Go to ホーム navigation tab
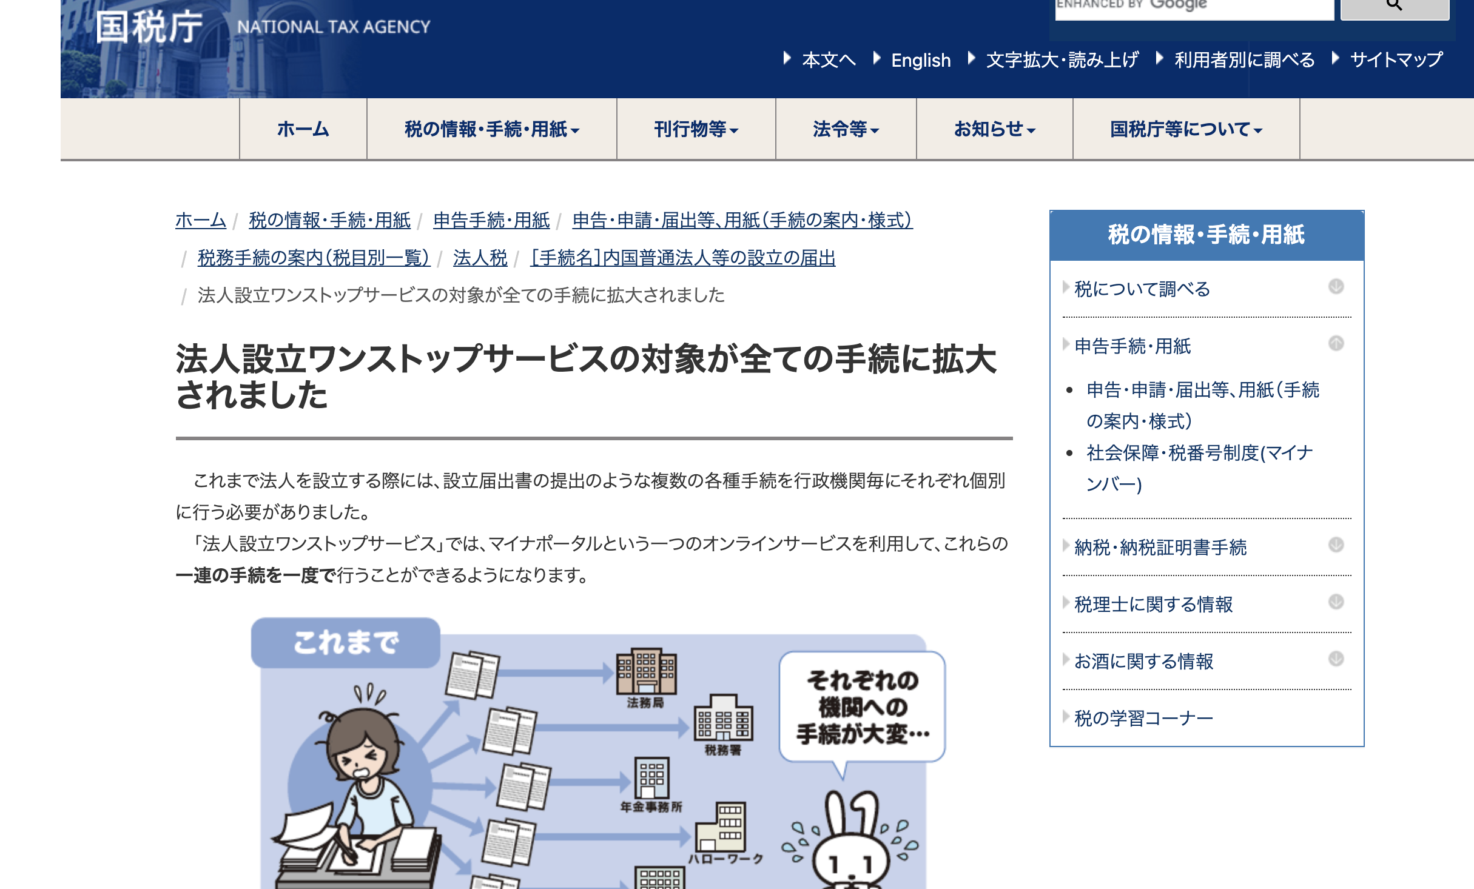 (x=303, y=129)
